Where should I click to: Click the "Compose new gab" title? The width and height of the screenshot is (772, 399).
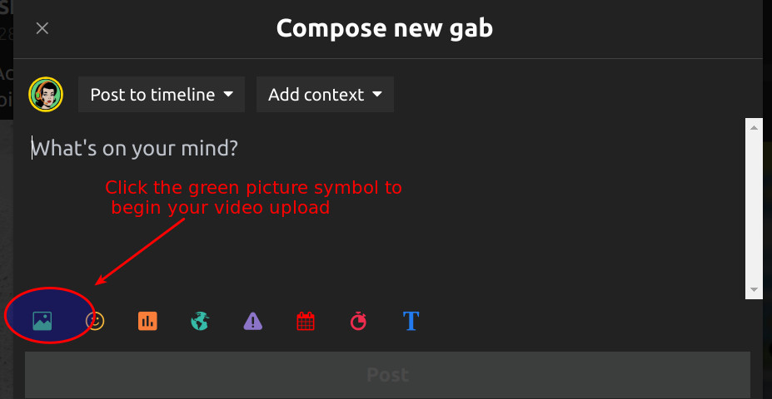click(385, 28)
